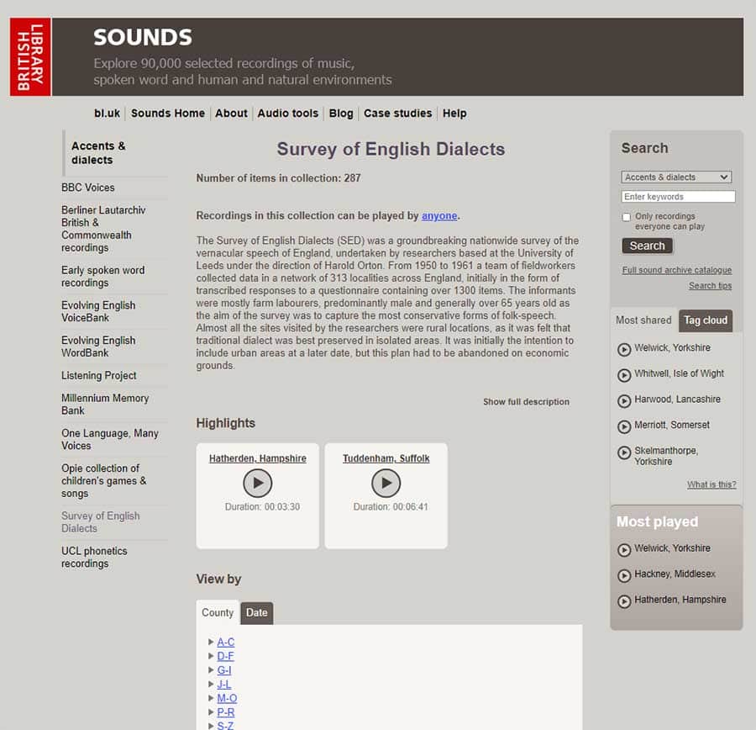Viewport: 756px width, 730px height.
Task: Open Hackney, Middlesex recording link
Action: [675, 574]
